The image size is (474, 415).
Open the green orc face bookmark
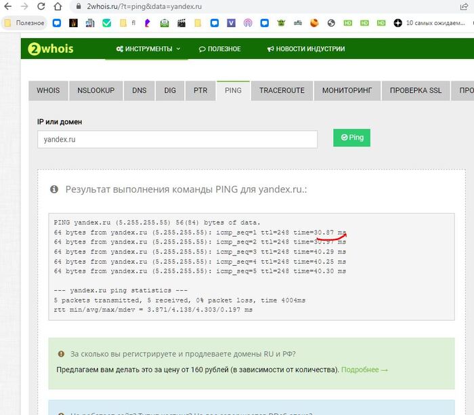281,23
